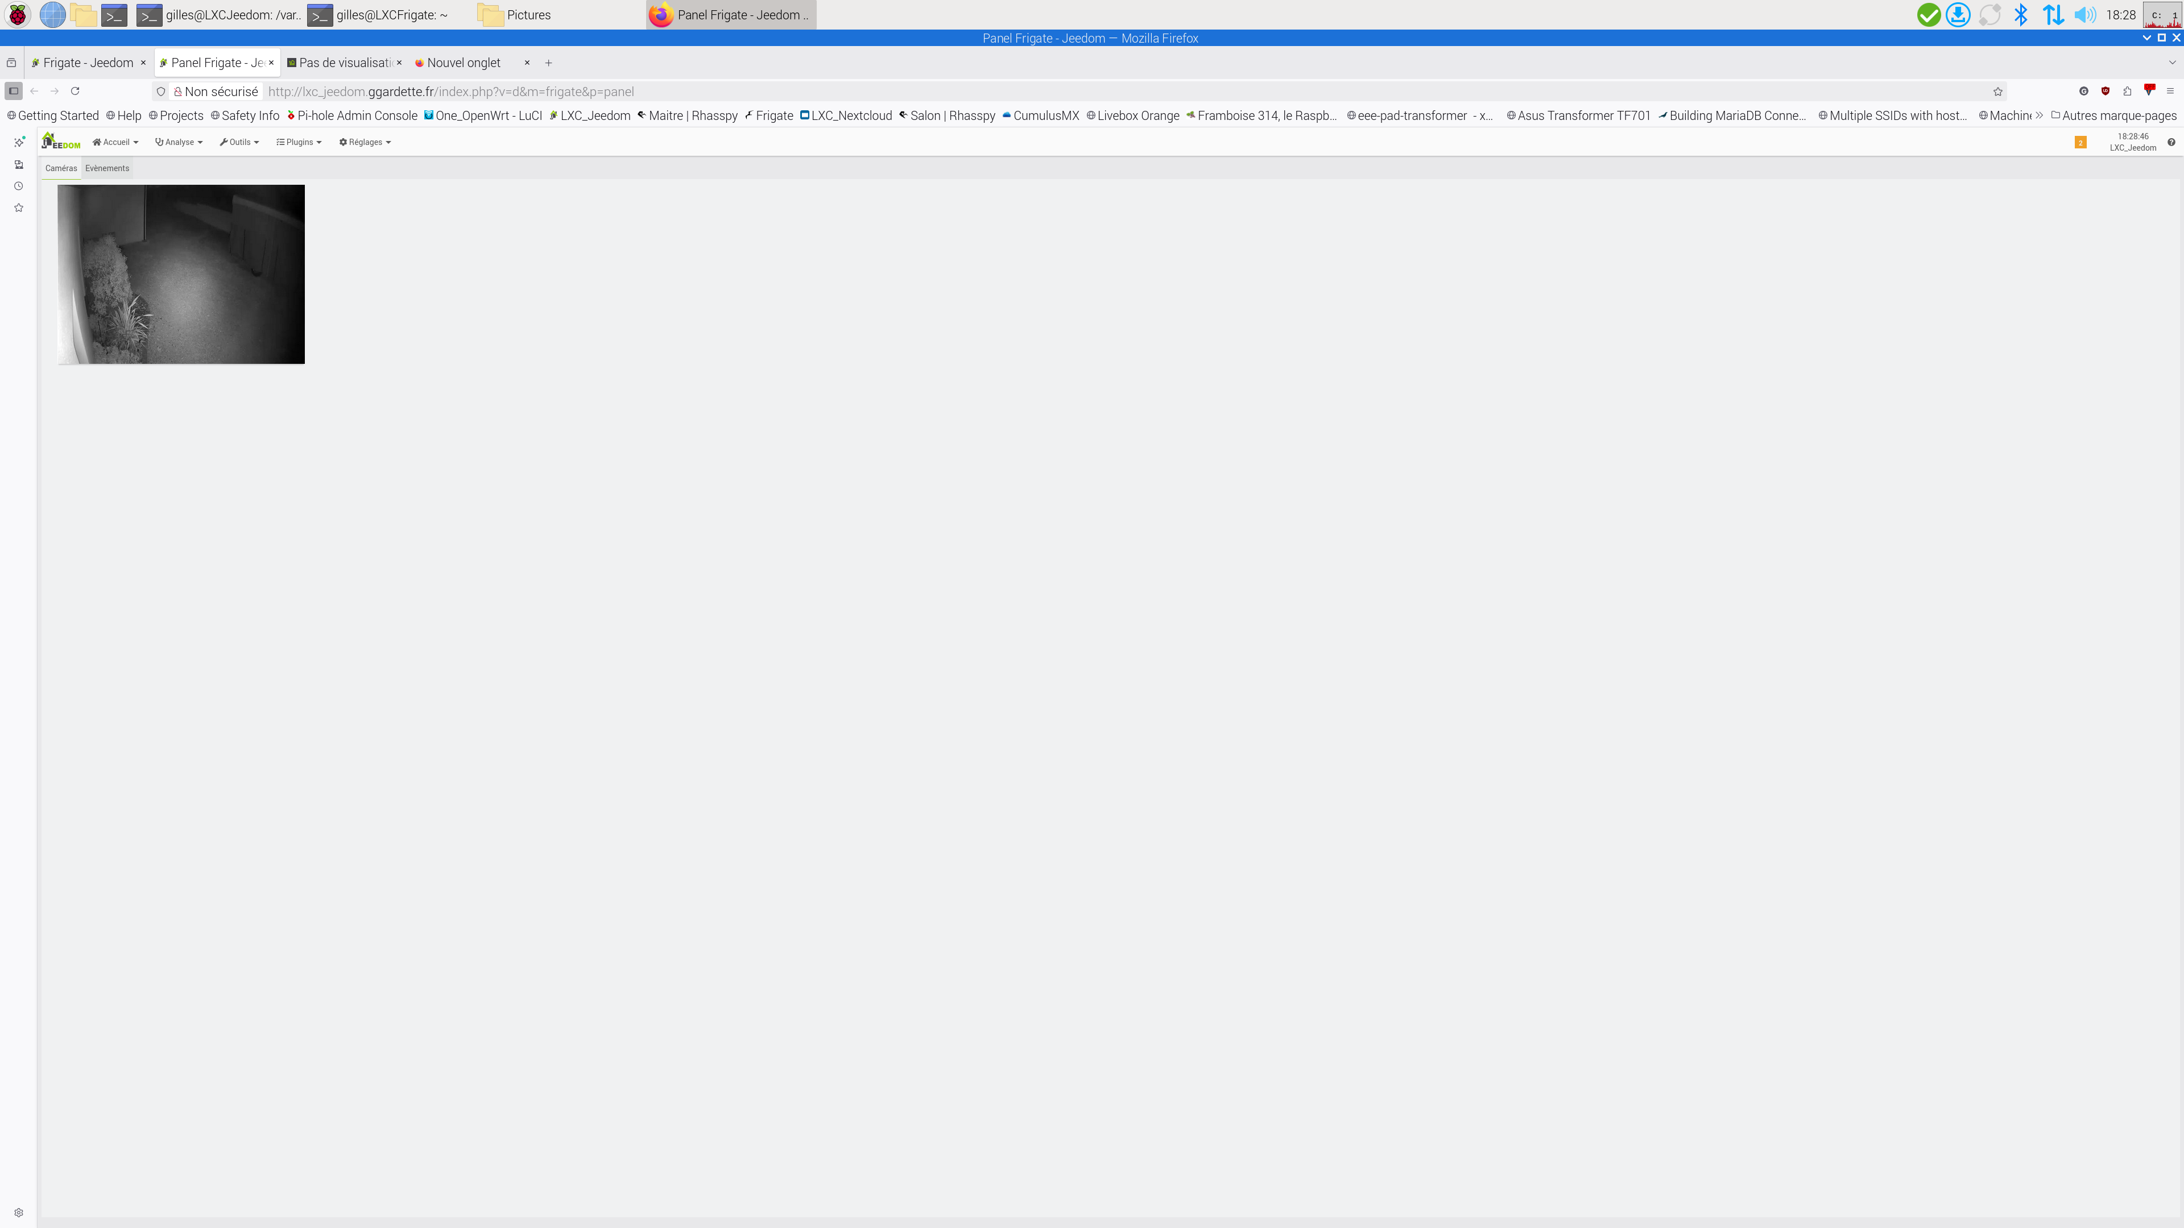Select the Caméras tab
This screenshot has height=1228, width=2184.
point(61,169)
